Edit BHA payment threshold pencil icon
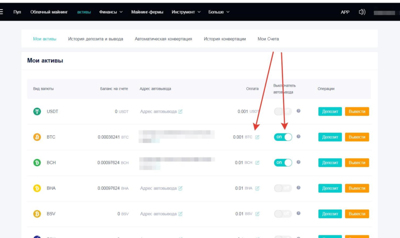Viewport: 400px width, 238px height. 257,188
